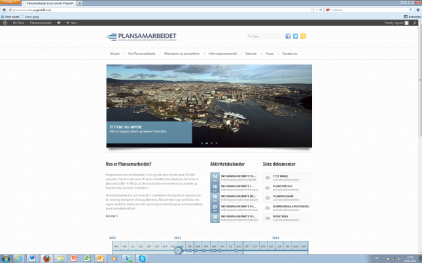Open 'Kontakt oss' navigation item
Viewport: 422px width, 263px height.
290,54
